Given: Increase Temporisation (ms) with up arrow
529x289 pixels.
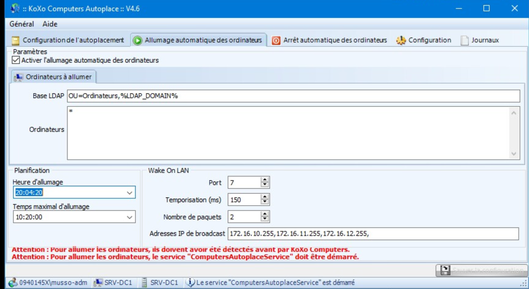Looking at the screenshot, I should [265, 197].
